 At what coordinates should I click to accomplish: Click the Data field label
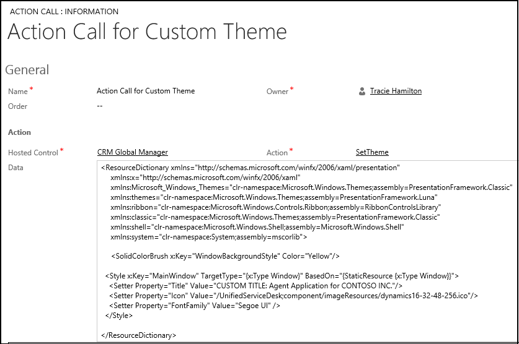16,168
